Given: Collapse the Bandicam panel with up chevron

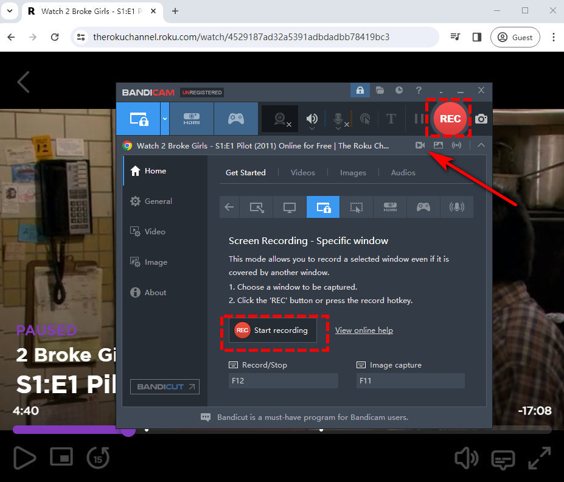Looking at the screenshot, I should pyautogui.click(x=481, y=145).
